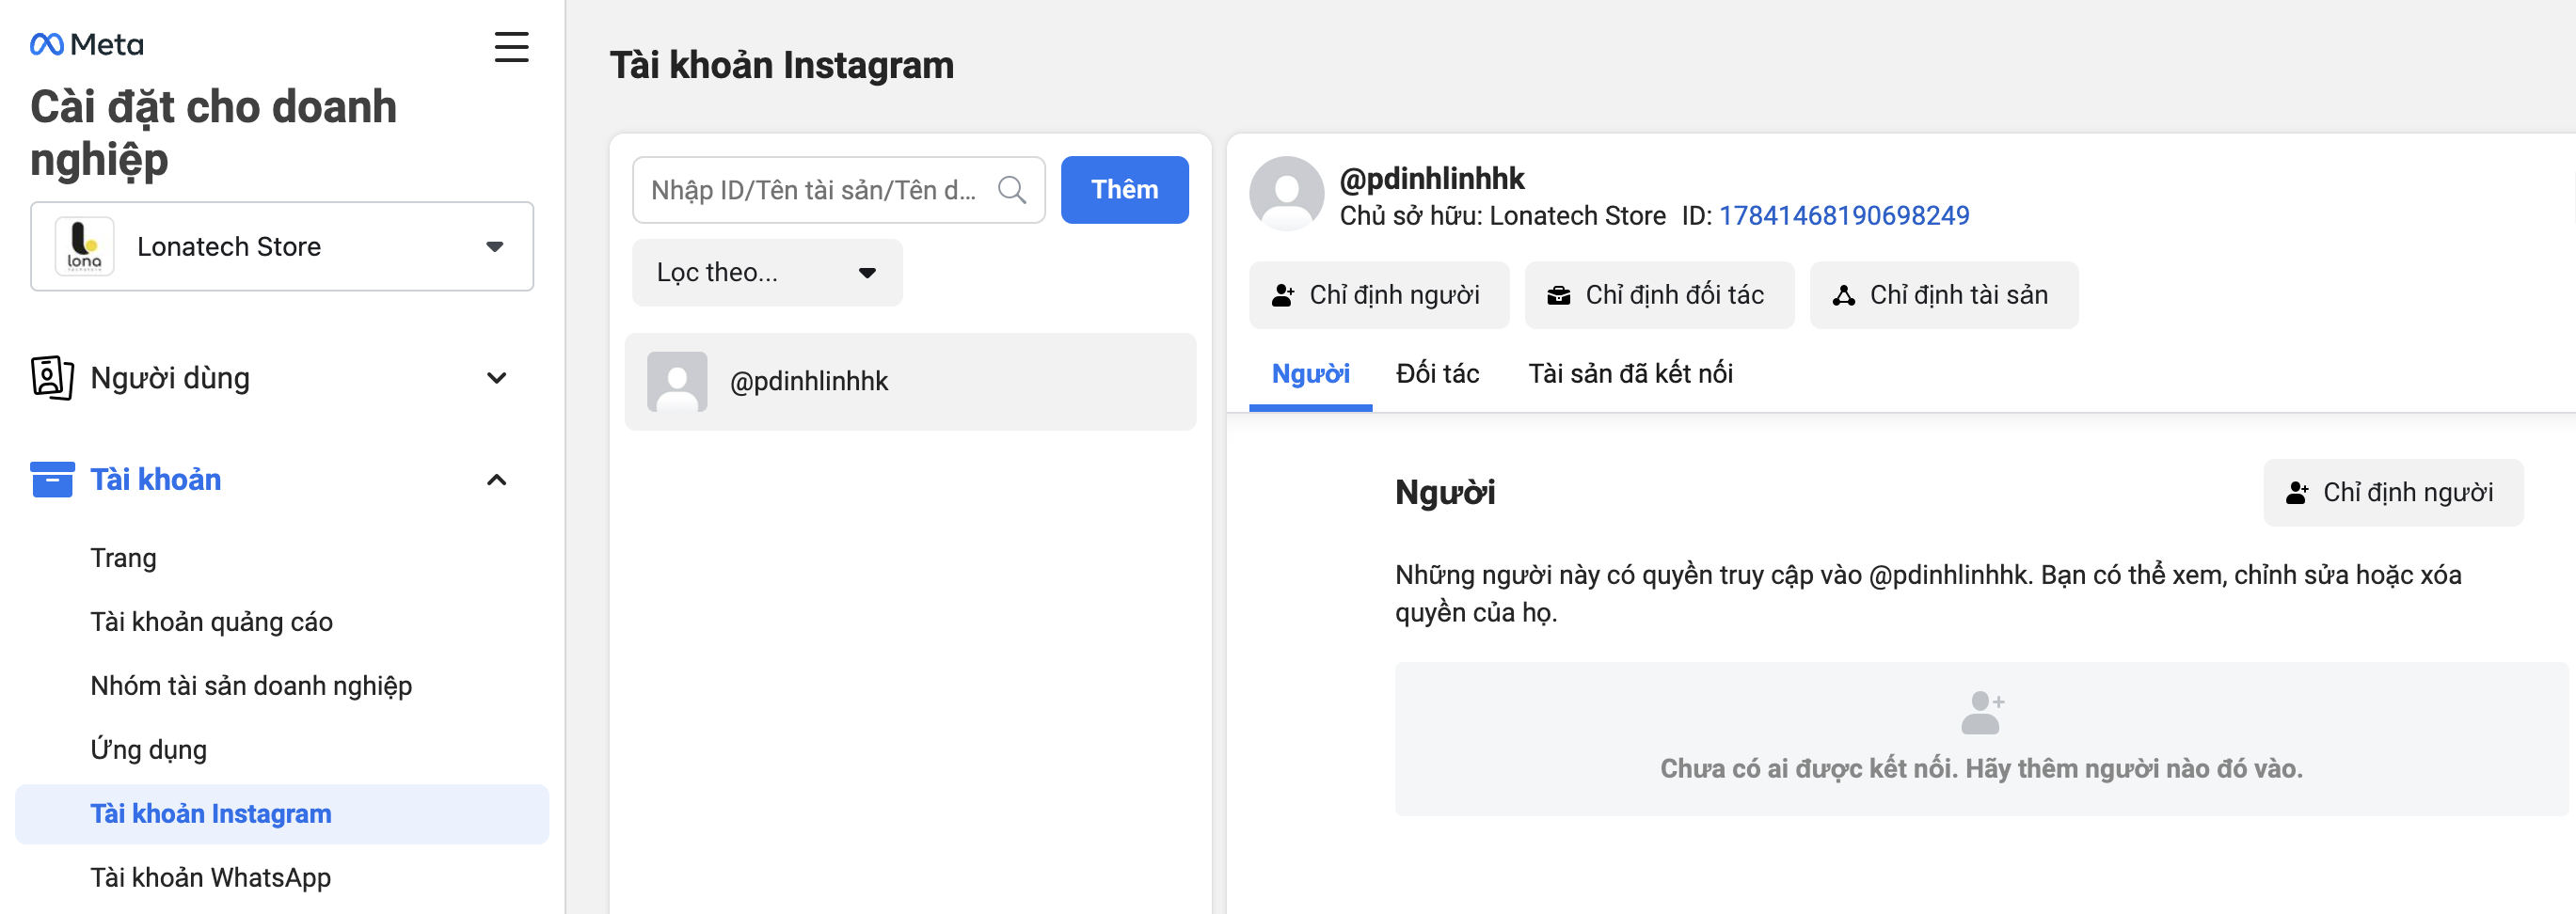Select Tài khoản Instagram sidebar item
The image size is (2576, 914).
click(282, 814)
